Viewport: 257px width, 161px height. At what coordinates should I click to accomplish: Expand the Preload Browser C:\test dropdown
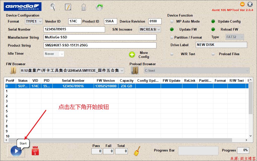click(x=247, y=71)
